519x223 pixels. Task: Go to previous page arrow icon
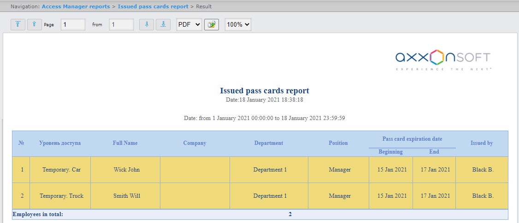click(x=34, y=24)
